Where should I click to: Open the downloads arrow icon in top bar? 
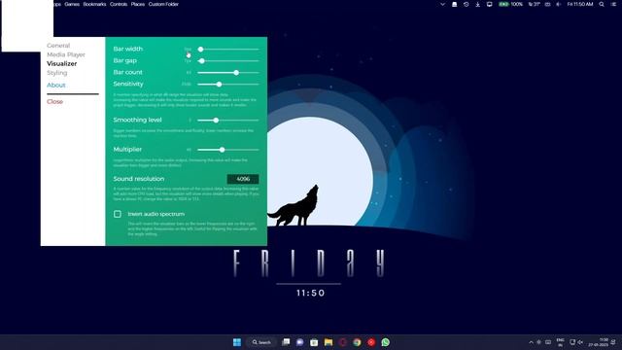[x=477, y=4]
